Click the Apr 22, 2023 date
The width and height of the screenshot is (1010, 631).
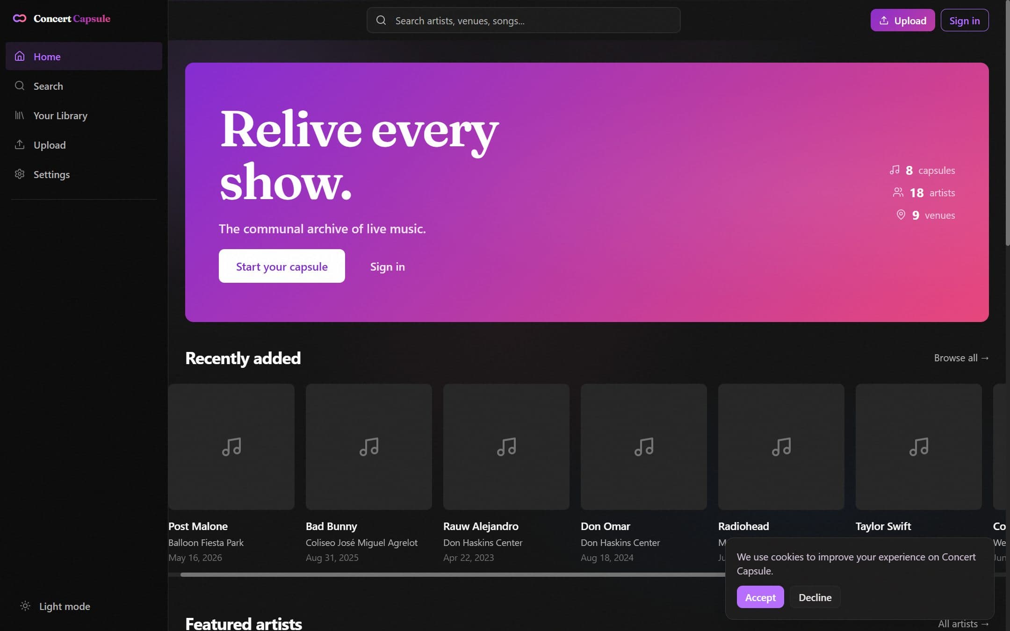[469, 558]
